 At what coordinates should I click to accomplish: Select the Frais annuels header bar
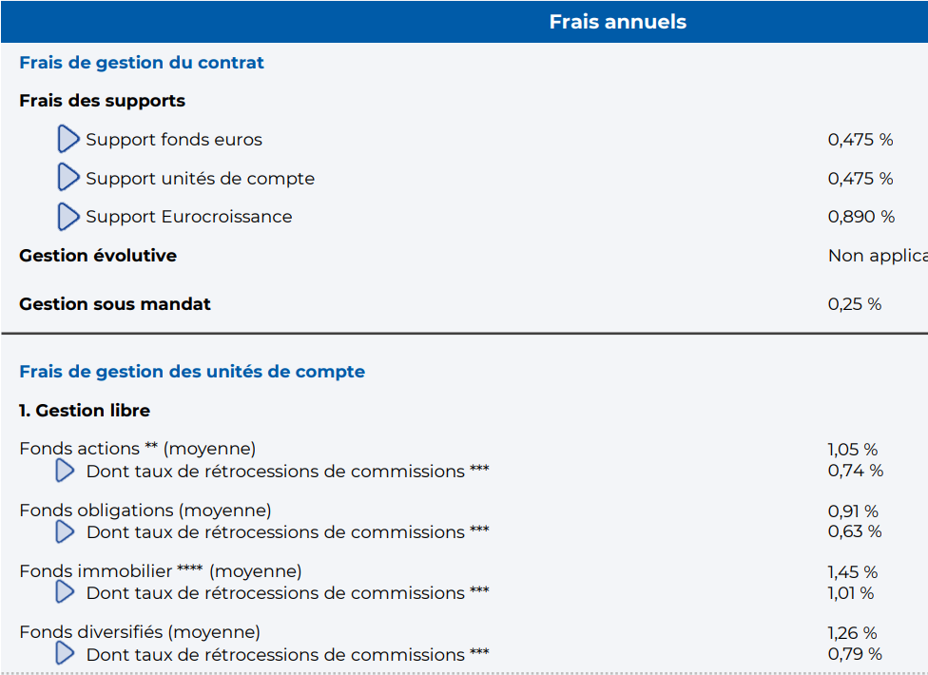click(x=464, y=22)
